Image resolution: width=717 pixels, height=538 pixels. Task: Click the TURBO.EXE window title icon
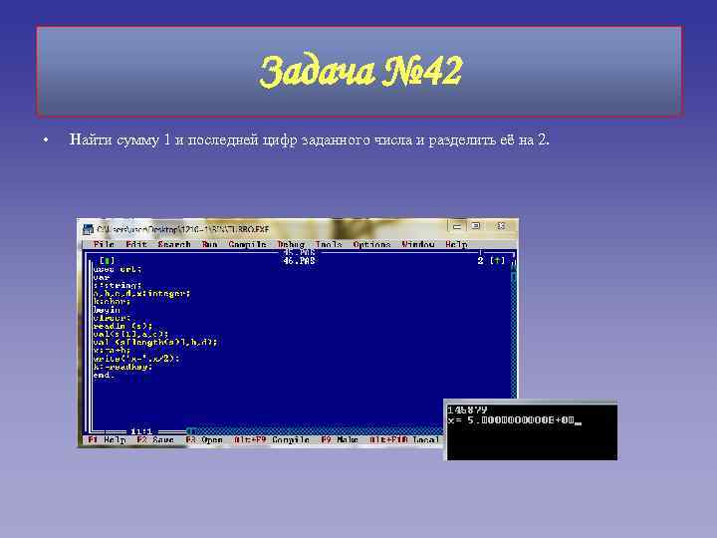click(88, 229)
